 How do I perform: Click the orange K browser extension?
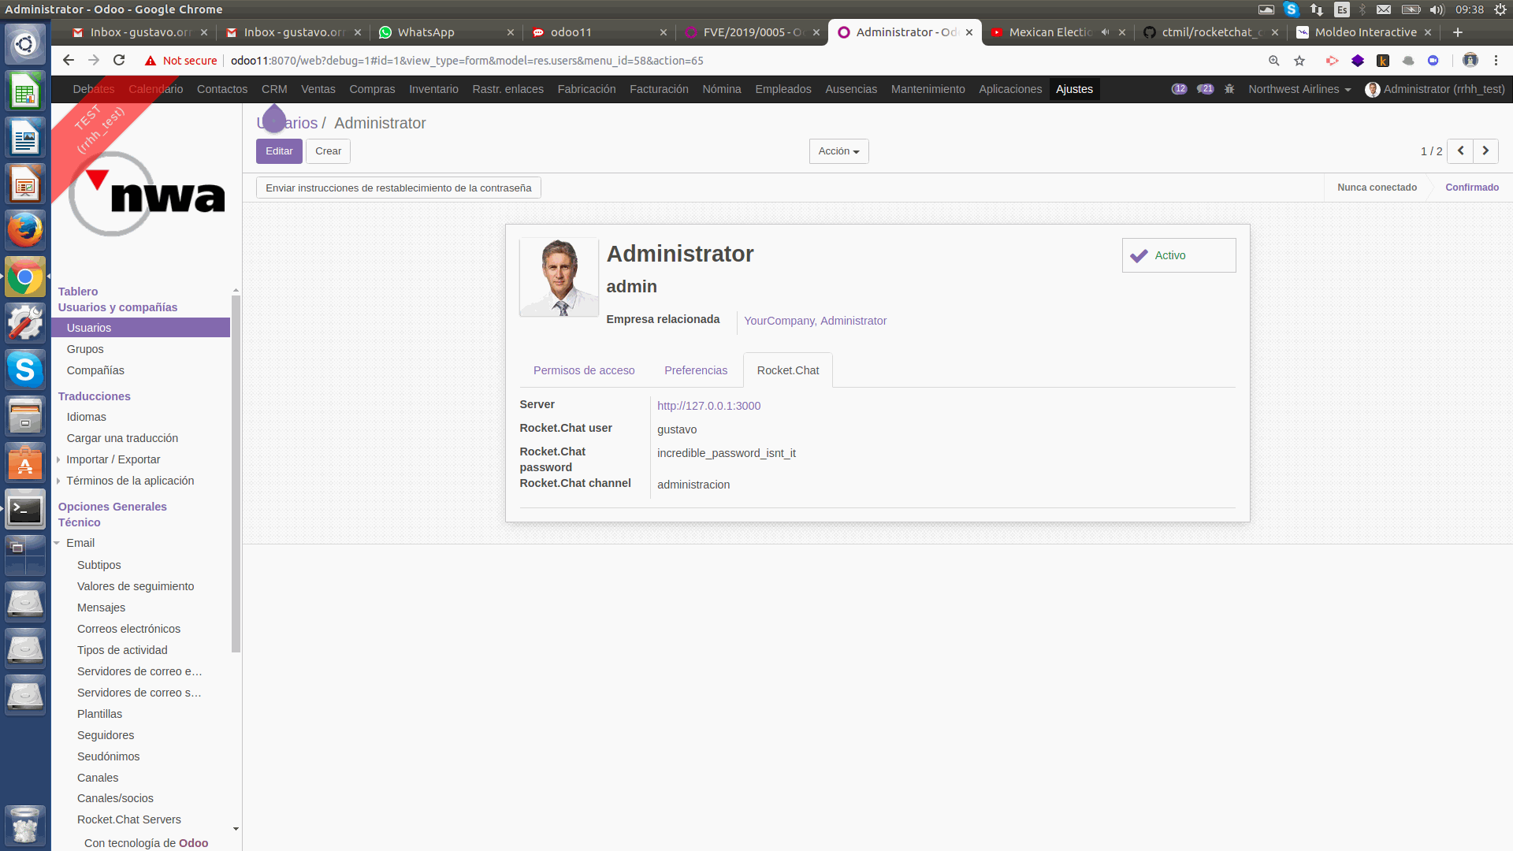1382,61
